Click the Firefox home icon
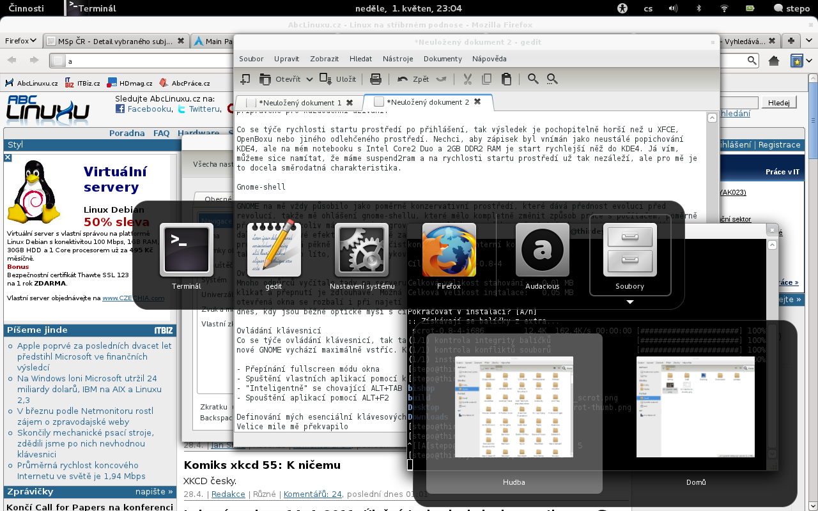Screen dimensions: 818x511 (774, 61)
